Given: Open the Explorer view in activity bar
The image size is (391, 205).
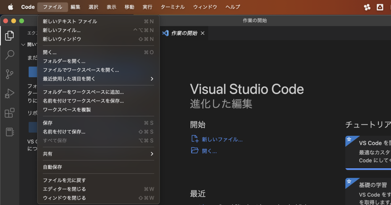Looking at the screenshot, I should pos(10,36).
